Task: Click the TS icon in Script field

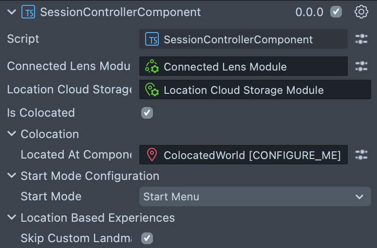Action: coord(152,39)
